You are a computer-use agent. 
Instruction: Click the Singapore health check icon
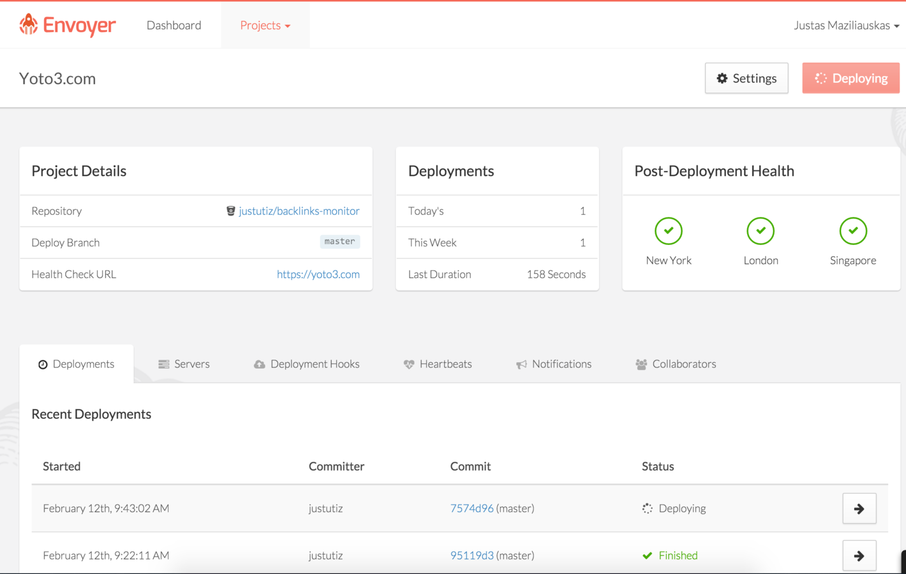click(853, 231)
